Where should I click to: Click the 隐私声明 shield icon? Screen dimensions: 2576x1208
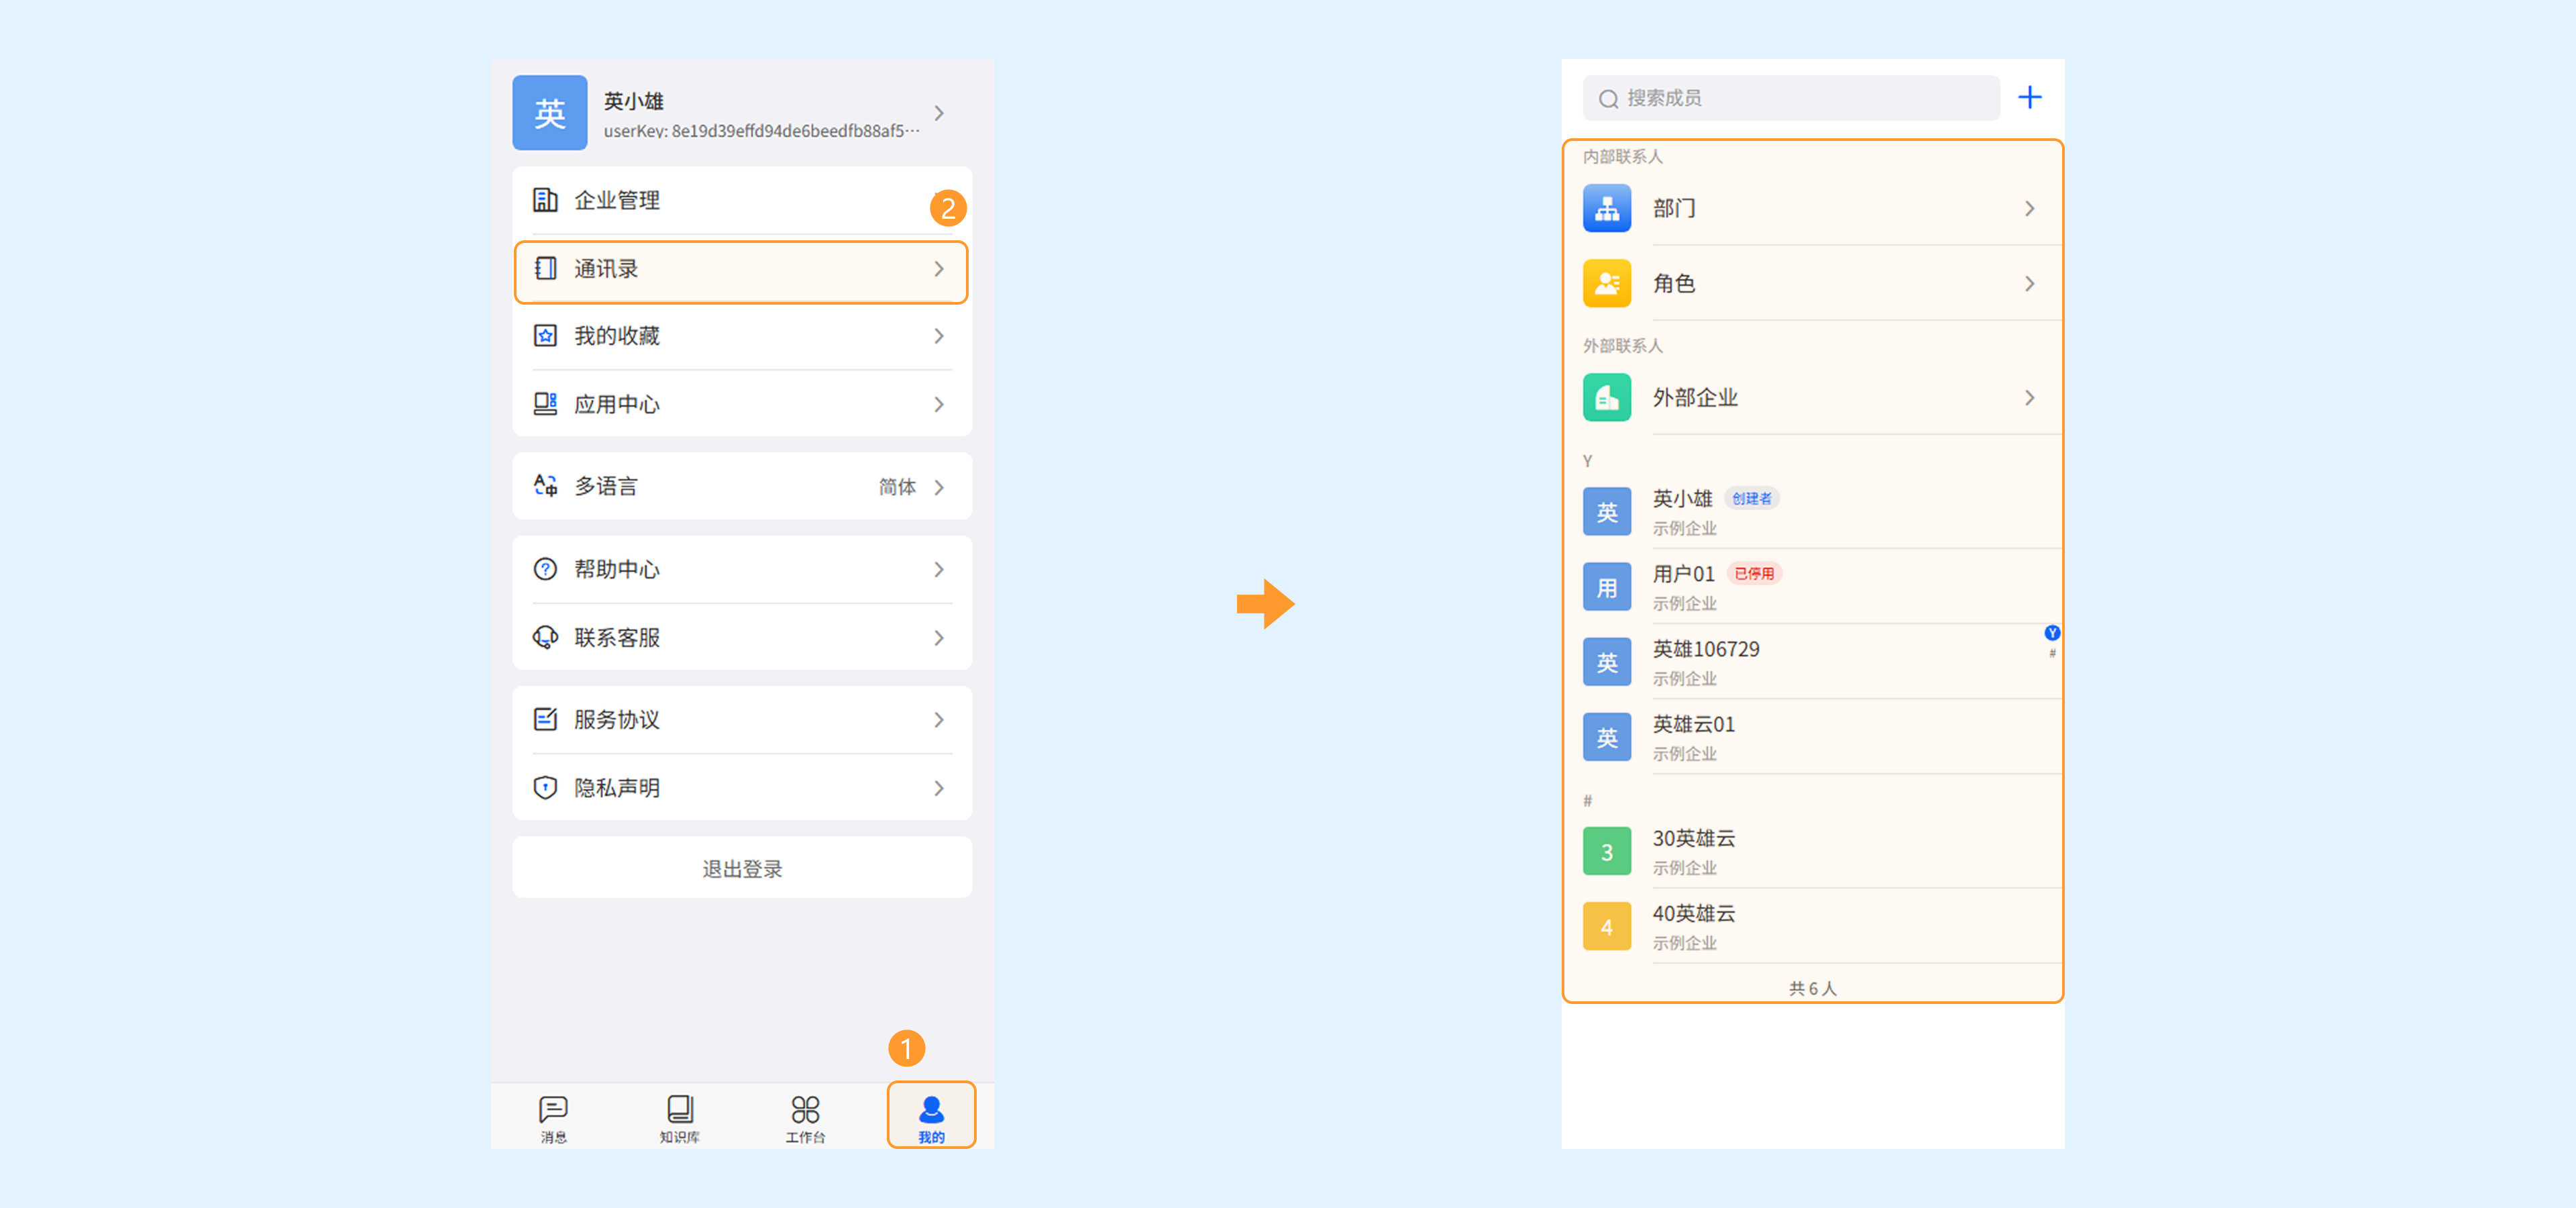545,788
